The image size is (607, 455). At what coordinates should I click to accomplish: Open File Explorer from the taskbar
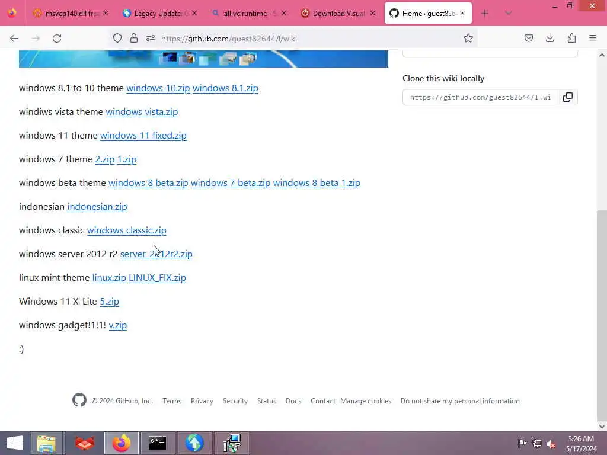46,443
